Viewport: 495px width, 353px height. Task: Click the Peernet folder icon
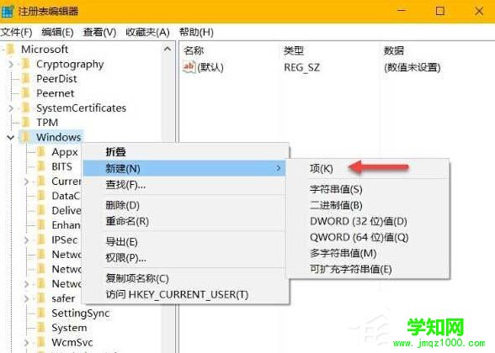(x=26, y=93)
